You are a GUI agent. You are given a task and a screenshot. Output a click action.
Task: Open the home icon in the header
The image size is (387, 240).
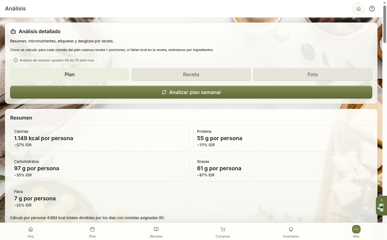(x=358, y=9)
